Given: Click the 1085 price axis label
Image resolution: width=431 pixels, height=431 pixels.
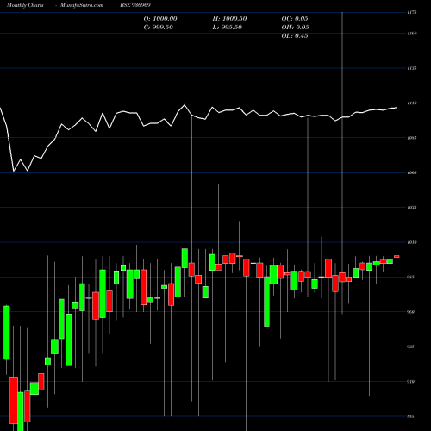Looking at the screenshot, I should 412,138.
